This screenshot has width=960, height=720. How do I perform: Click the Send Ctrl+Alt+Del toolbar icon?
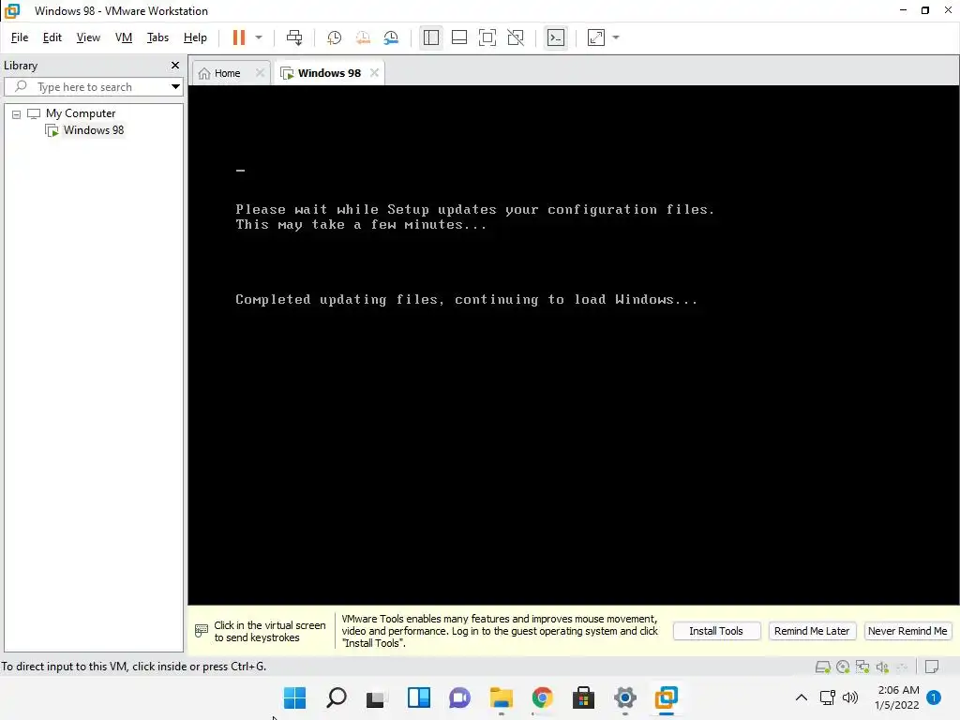pyautogui.click(x=294, y=37)
